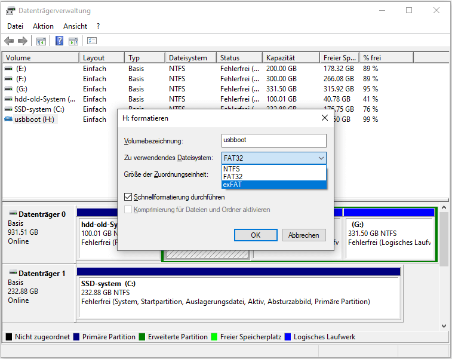Open Help via the blue question mark icon
This screenshot has height=359, width=452.
point(60,41)
